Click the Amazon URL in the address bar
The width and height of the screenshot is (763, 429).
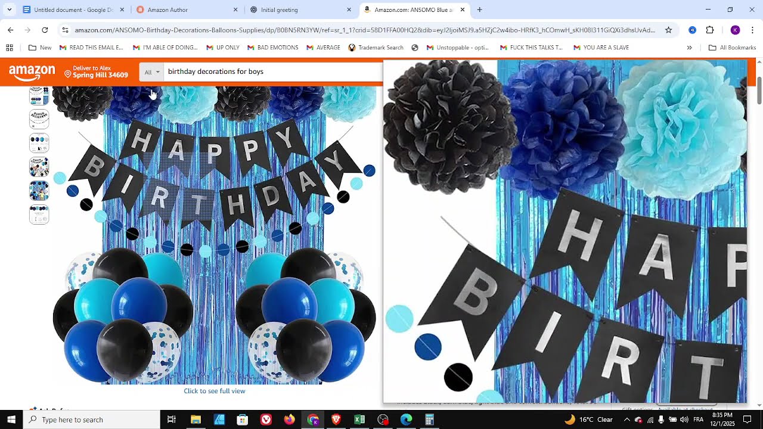(365, 30)
